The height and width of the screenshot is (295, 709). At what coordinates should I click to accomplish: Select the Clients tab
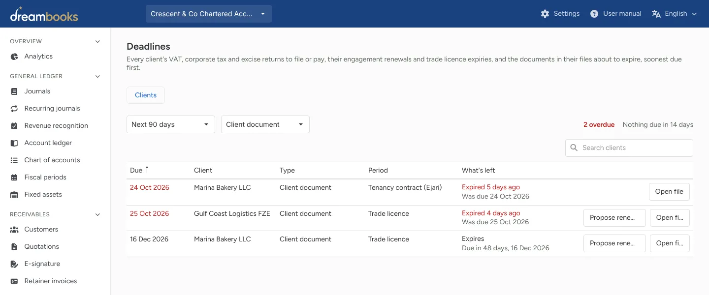146,95
